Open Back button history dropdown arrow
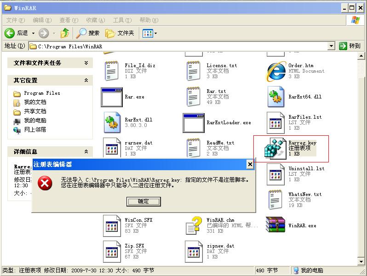367x276 pixels. [33, 33]
